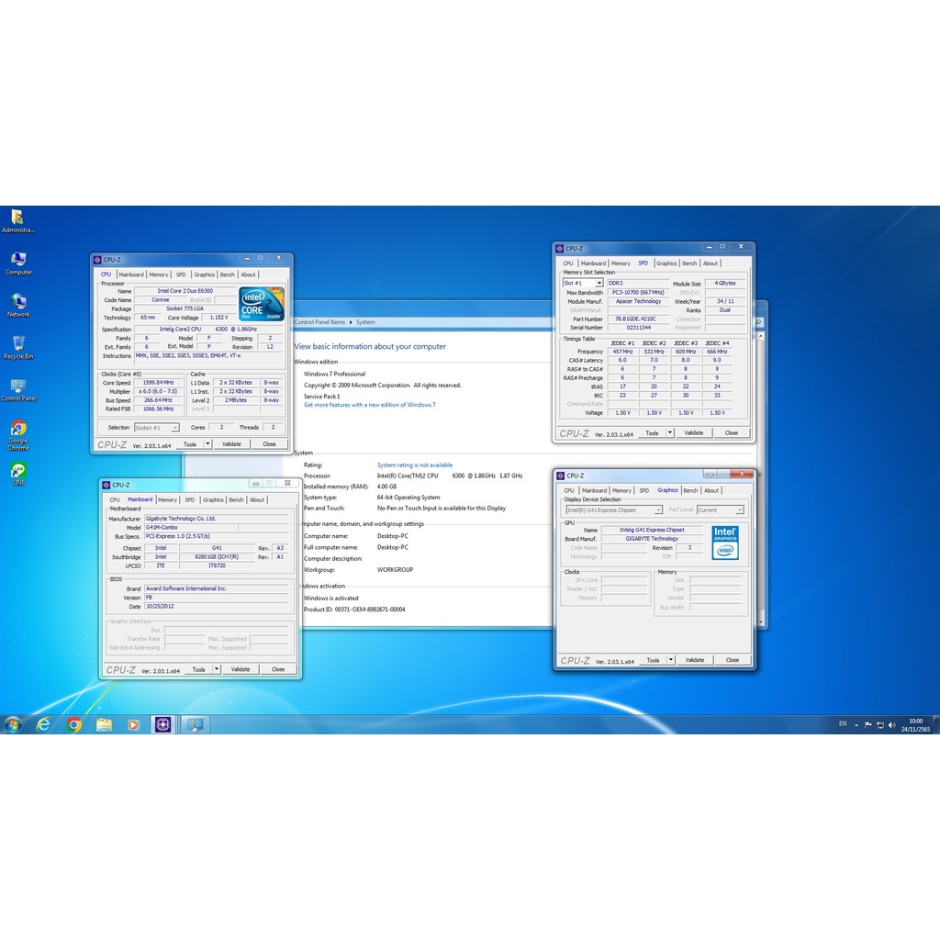This screenshot has height=940, width=940.
Task: Open About tab in CPU processor window
Action: click(x=249, y=274)
